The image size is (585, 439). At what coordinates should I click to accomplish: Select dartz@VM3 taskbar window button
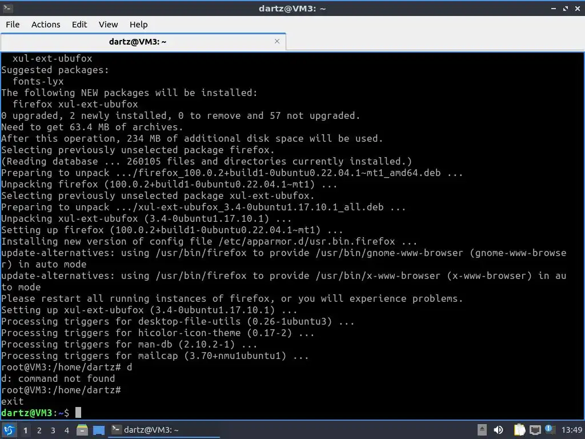tap(164, 430)
